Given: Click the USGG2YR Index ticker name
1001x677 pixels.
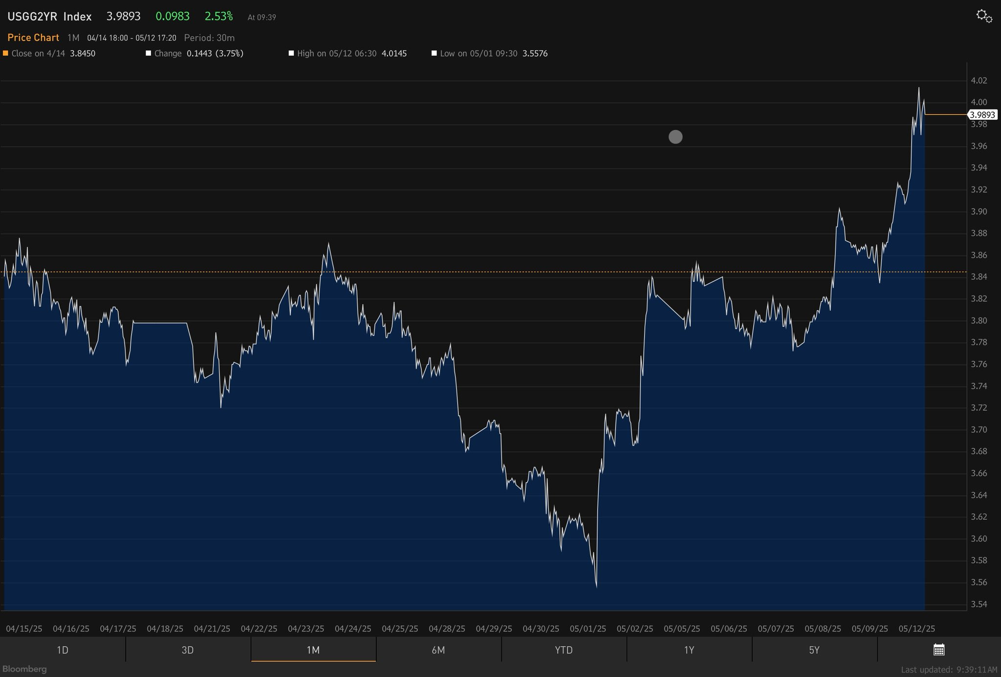Looking at the screenshot, I should pos(49,17).
